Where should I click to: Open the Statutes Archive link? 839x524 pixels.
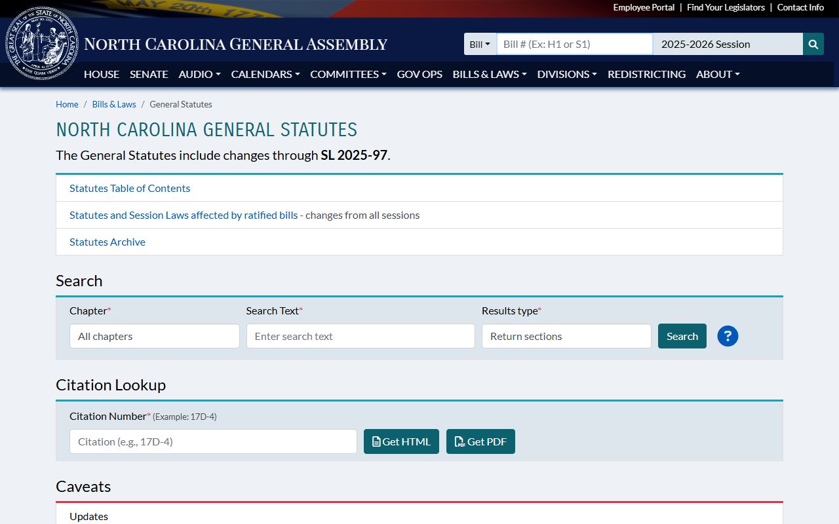pyautogui.click(x=107, y=242)
